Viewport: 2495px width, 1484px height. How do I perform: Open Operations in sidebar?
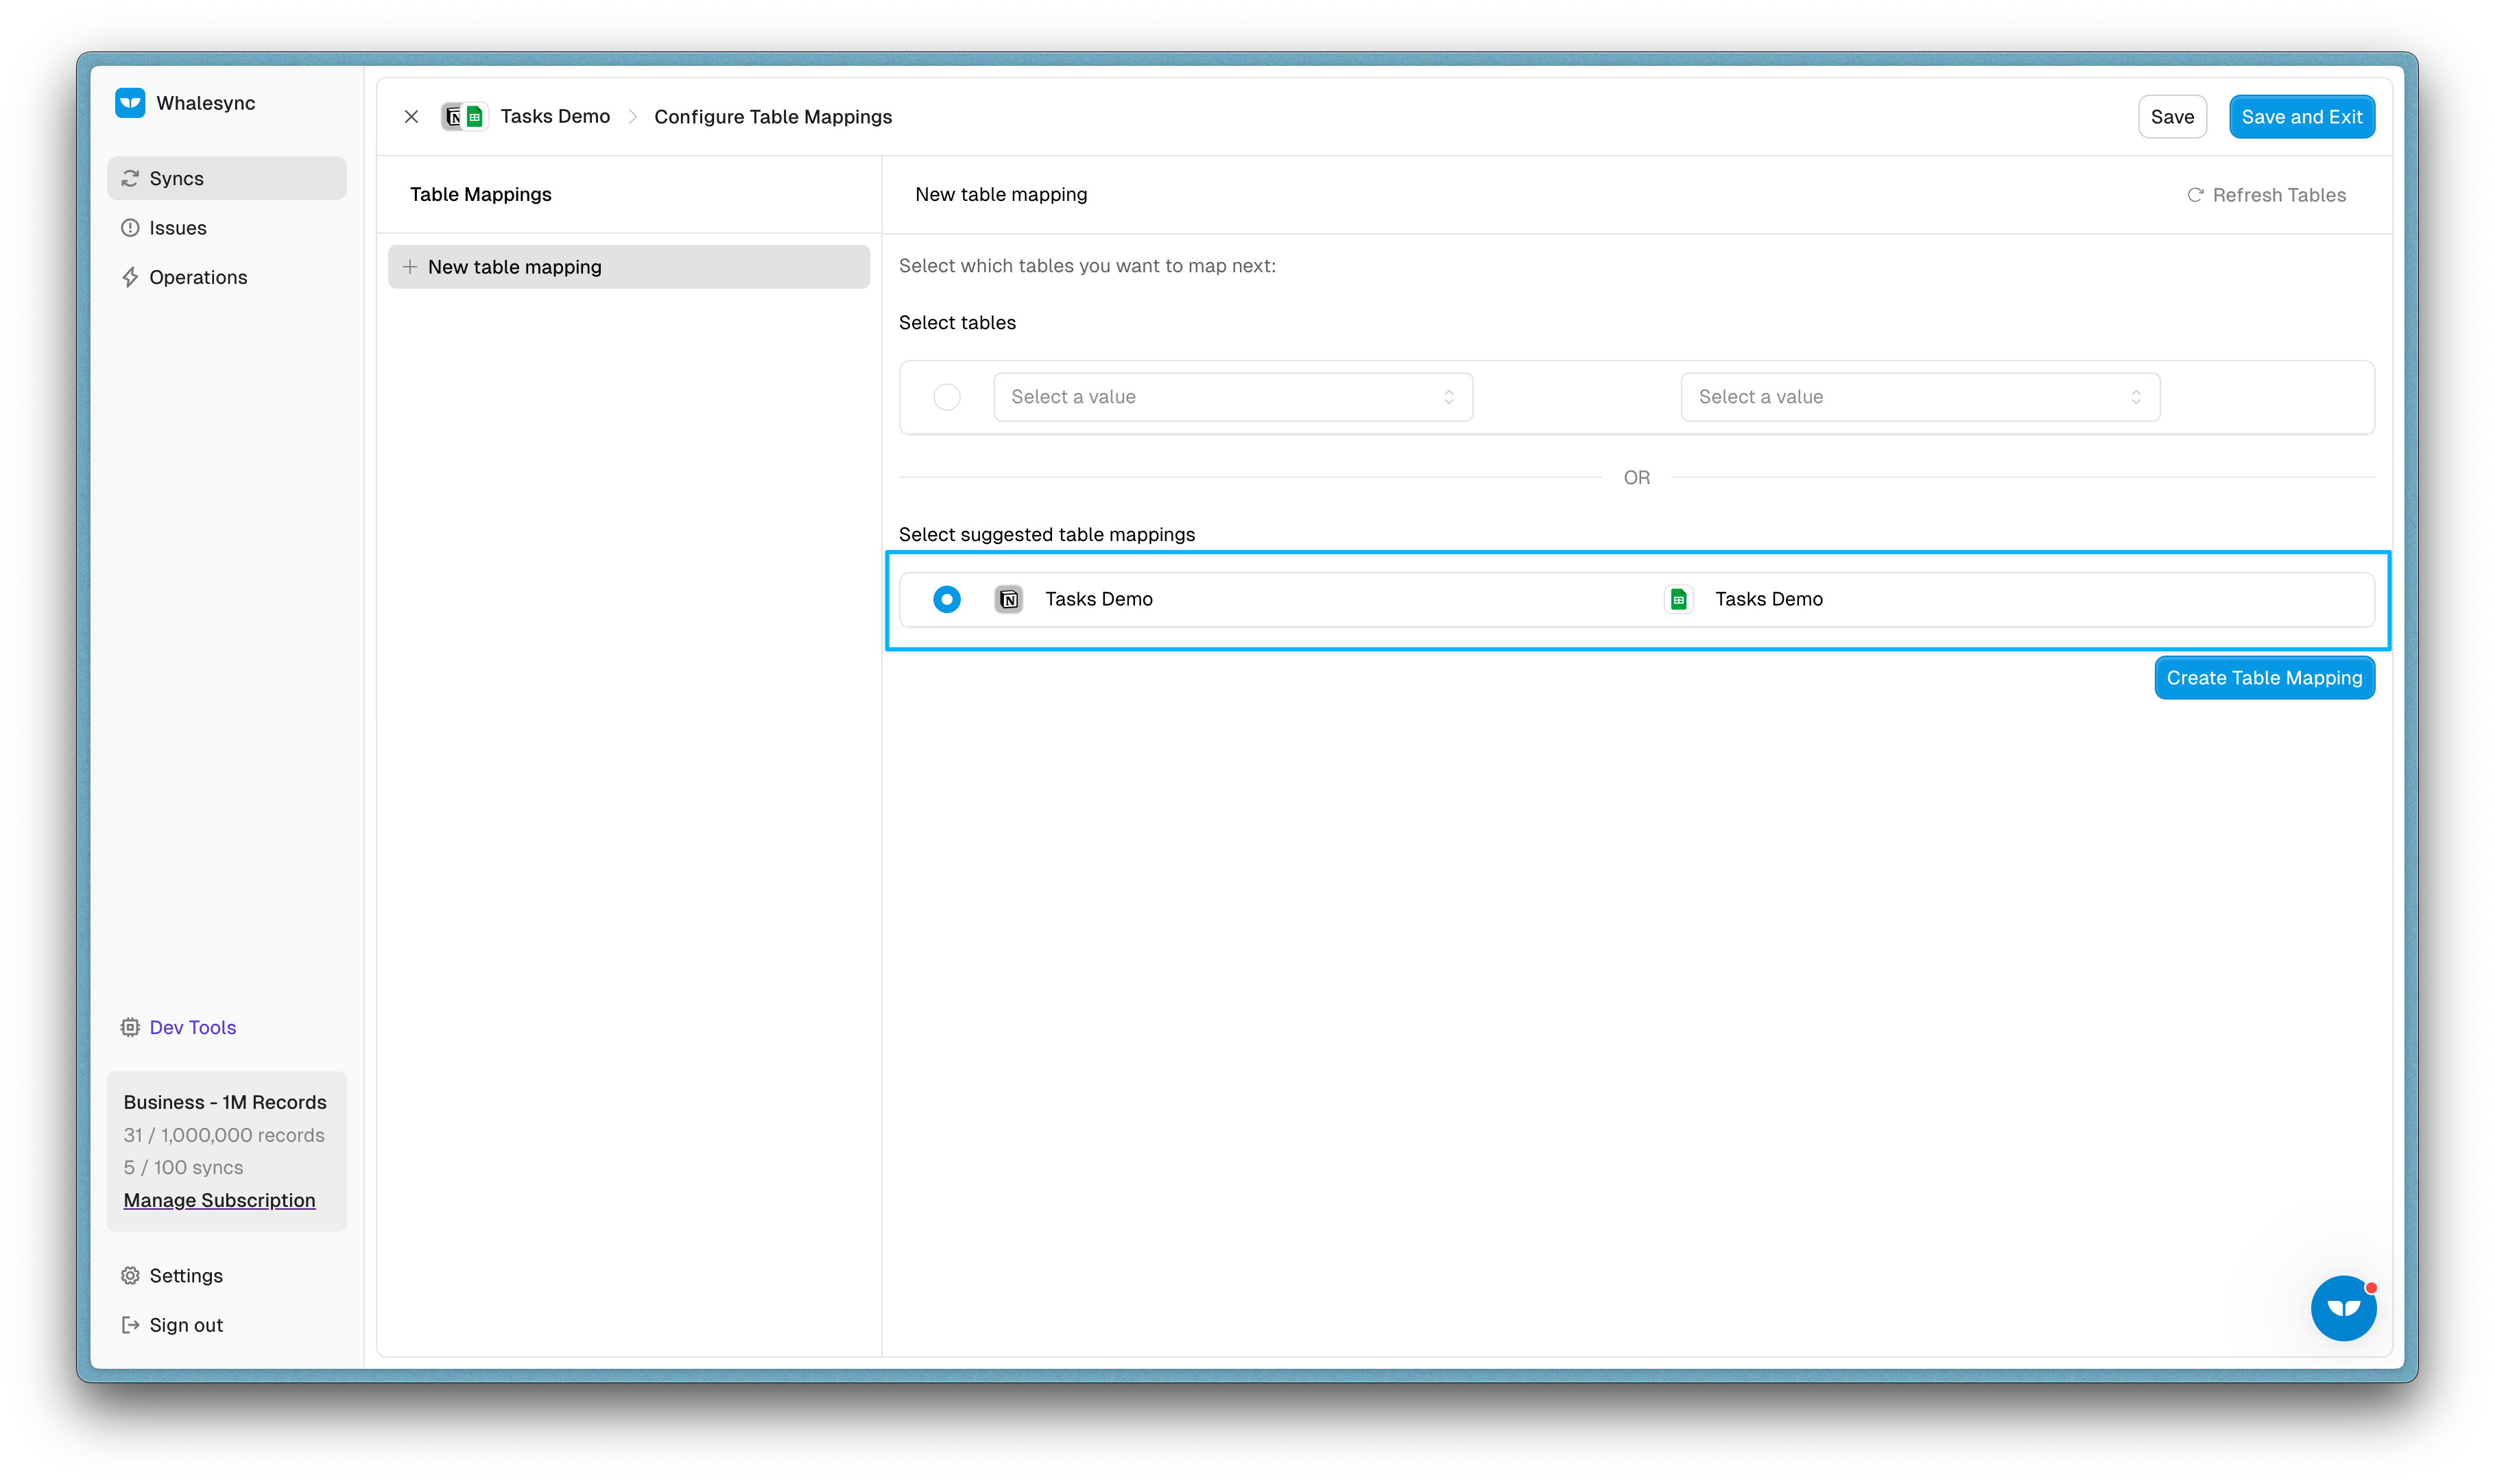(x=198, y=277)
